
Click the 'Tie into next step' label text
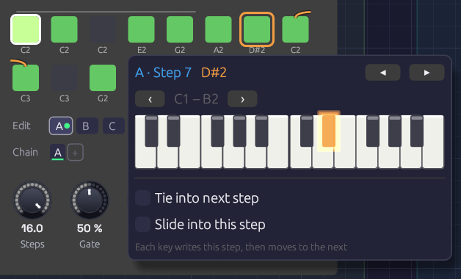[x=207, y=198]
